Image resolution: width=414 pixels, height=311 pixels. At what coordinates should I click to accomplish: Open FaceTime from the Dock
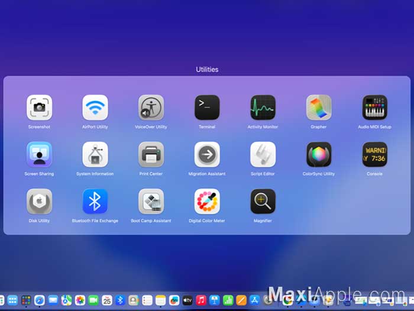coord(93,300)
